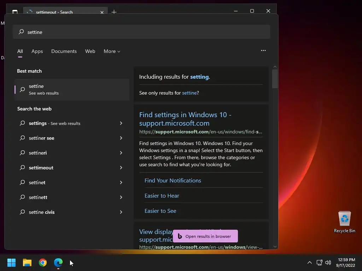Open Microsoft Edge from the taskbar

(58, 263)
